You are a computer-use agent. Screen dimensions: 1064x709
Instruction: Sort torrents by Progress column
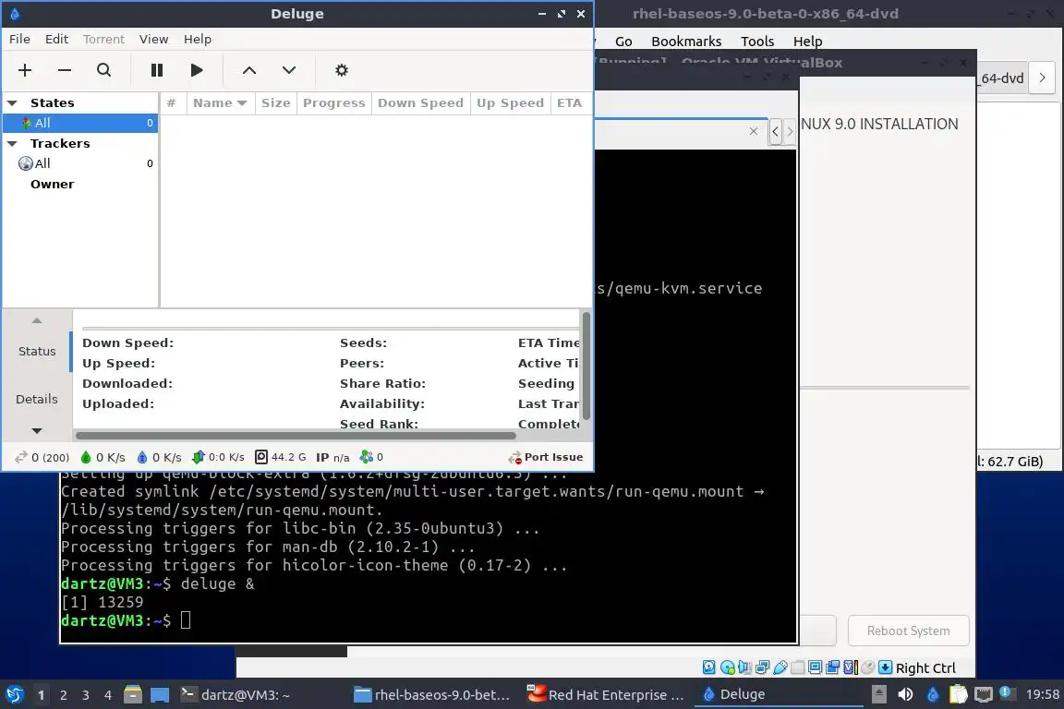pyautogui.click(x=333, y=103)
